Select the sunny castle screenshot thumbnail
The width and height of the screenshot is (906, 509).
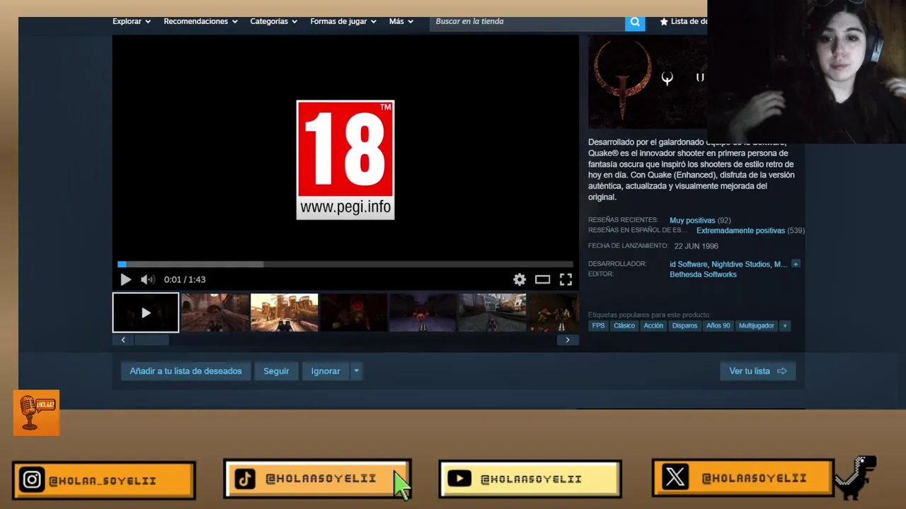(x=285, y=312)
